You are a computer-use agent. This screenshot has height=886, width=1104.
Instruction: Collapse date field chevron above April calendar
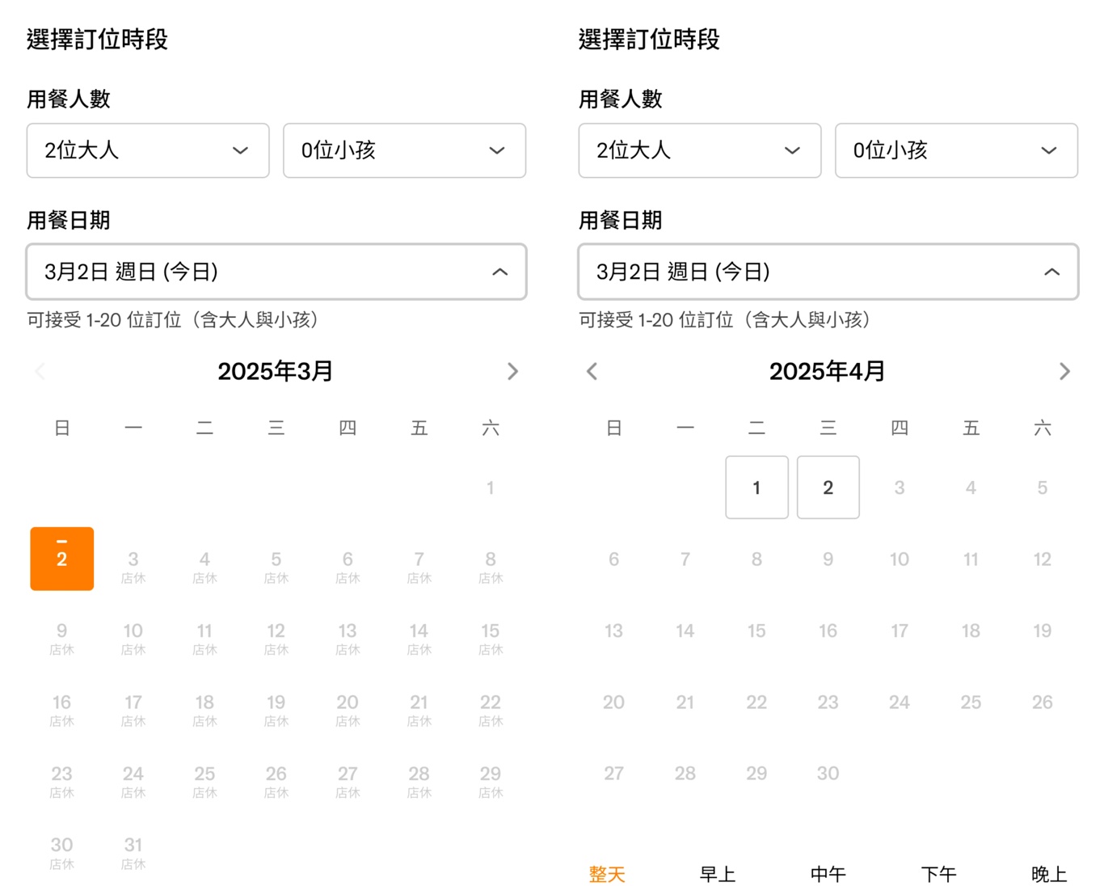[1051, 272]
